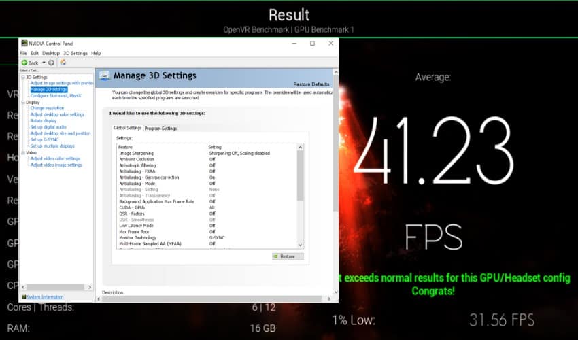
Task: Click the Setting column header
Action: pyautogui.click(x=215, y=147)
